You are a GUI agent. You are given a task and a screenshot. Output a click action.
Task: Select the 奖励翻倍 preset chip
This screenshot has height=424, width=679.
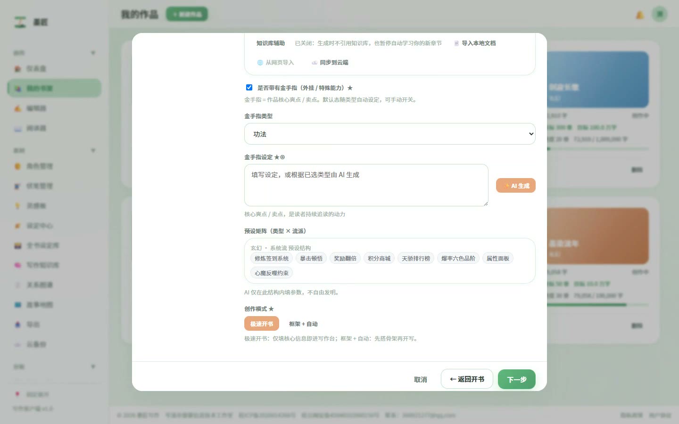click(345, 259)
